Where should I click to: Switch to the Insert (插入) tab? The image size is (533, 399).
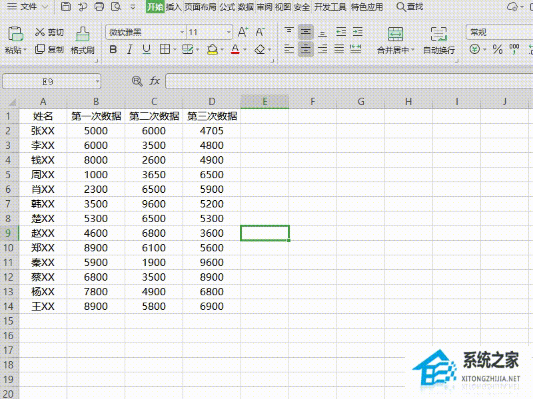(x=173, y=7)
